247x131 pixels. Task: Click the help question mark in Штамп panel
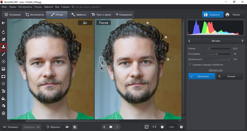point(242,41)
